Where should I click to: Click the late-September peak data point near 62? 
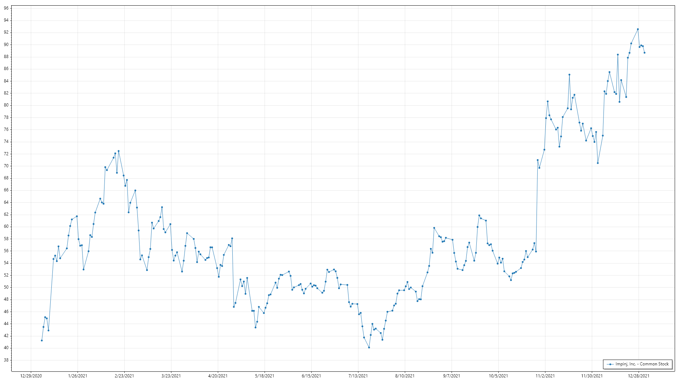coord(479,215)
